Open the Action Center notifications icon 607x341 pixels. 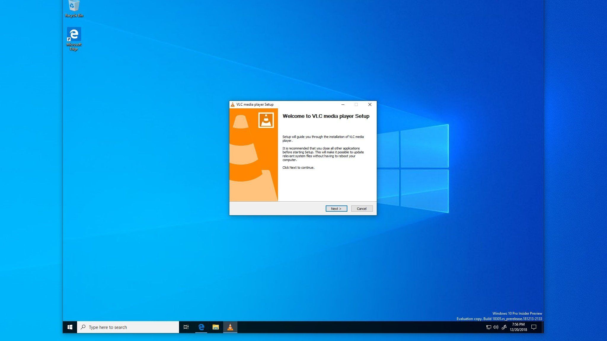tap(534, 327)
